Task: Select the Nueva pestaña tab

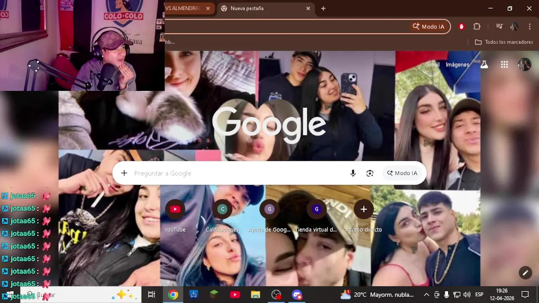Action: point(266,8)
